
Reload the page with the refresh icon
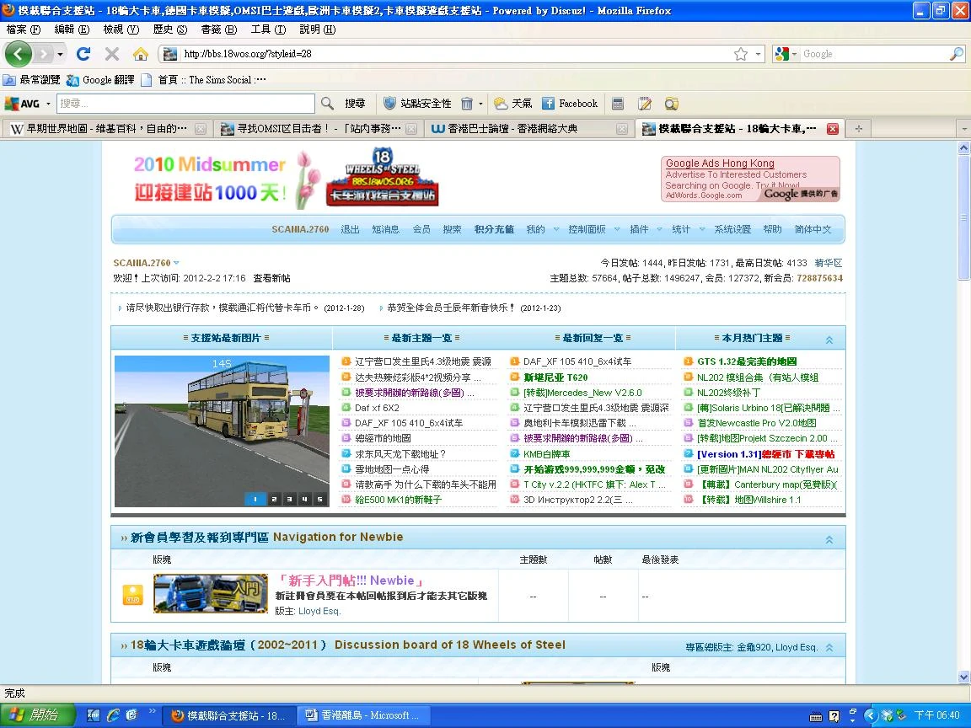click(83, 54)
